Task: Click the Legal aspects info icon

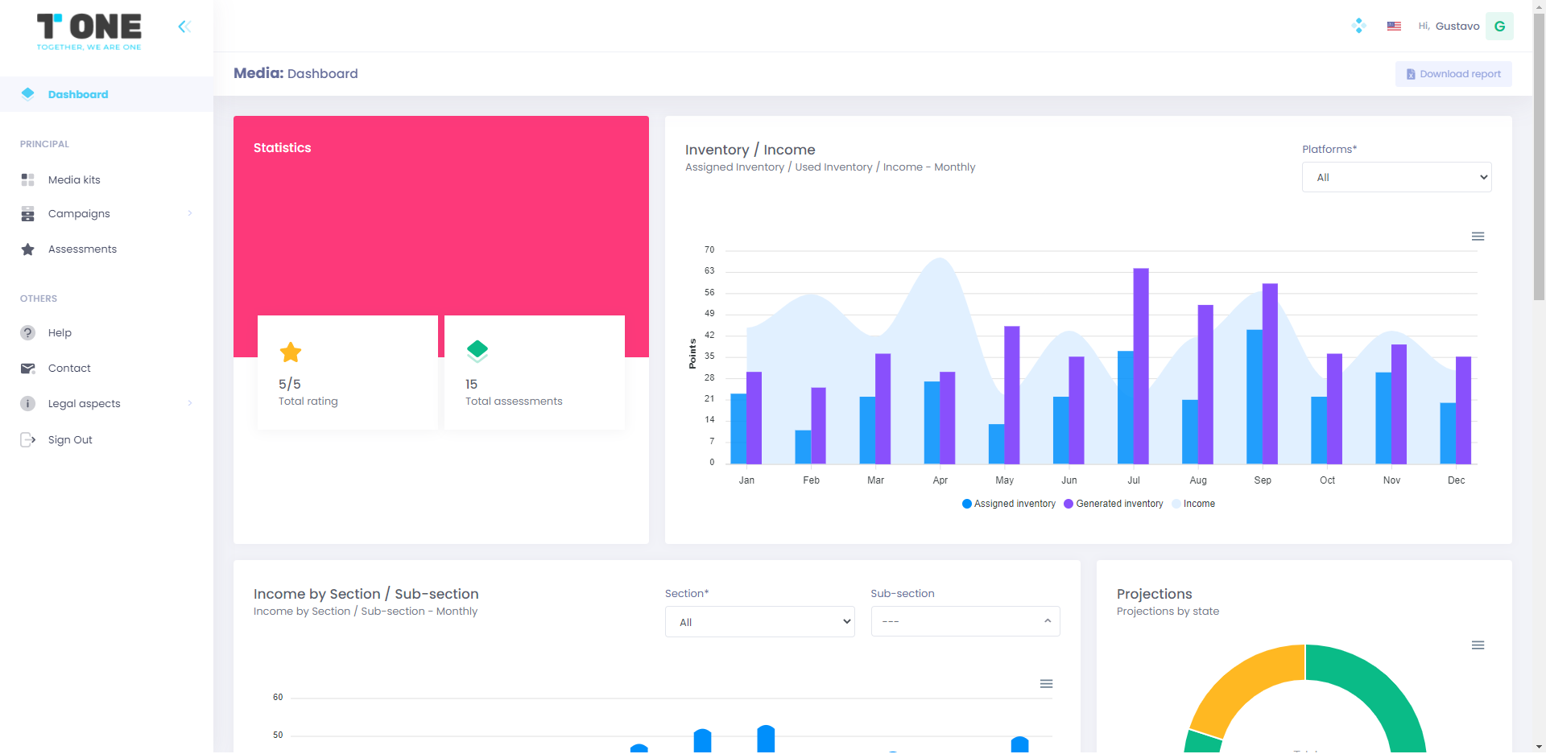Action: [28, 404]
